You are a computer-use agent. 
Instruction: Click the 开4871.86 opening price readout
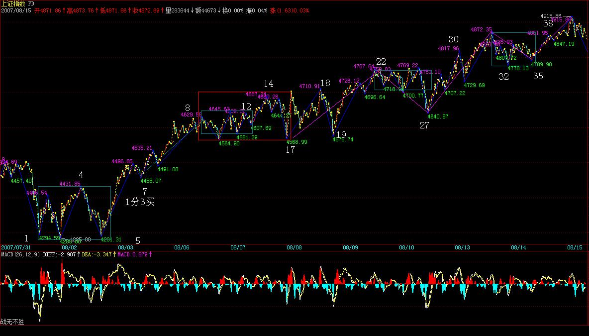click(48, 10)
